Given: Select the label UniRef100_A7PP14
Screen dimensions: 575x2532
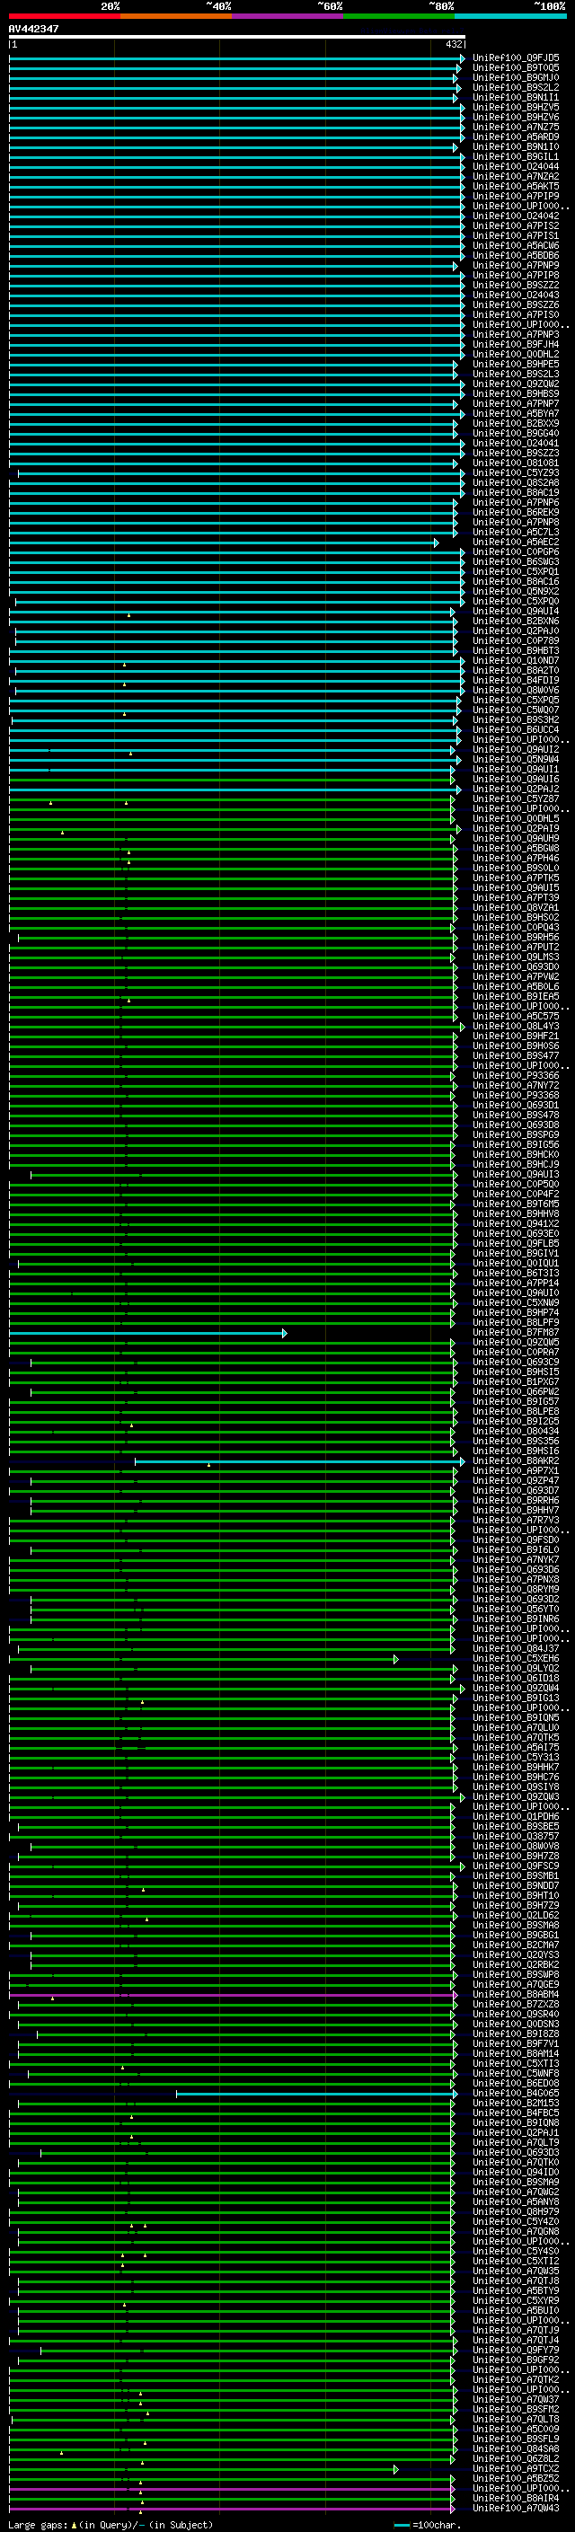Looking at the screenshot, I should (516, 1283).
